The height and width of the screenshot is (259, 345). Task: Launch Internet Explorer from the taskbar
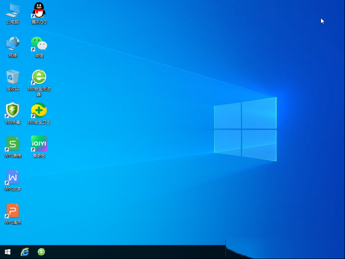click(x=25, y=252)
